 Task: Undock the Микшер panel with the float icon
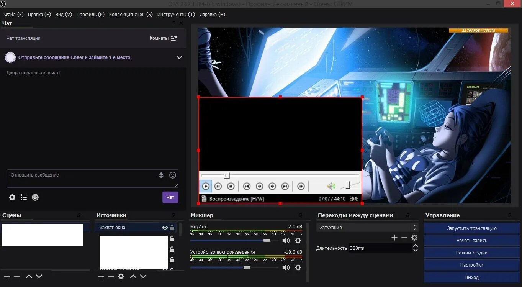[301, 215]
